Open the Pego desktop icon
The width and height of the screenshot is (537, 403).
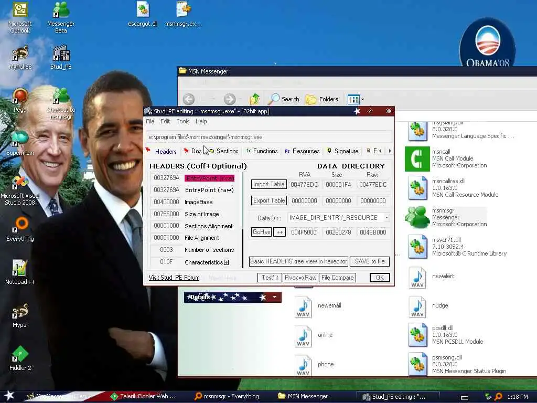coord(20,100)
